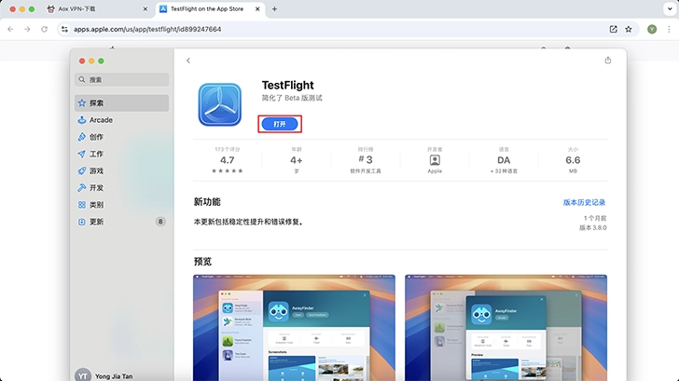679x381 pixels.
Task: Click the rocket icon beside 游戏
Action: 82,170
